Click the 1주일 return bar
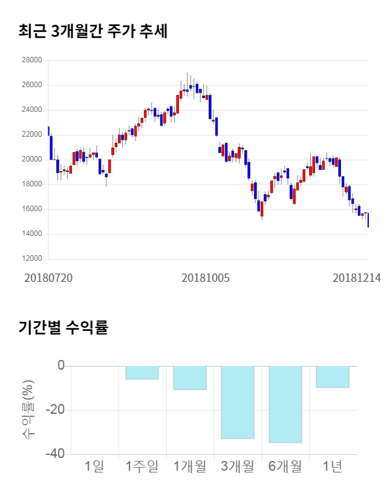Viewport: 387px width, 490px height. (x=142, y=373)
